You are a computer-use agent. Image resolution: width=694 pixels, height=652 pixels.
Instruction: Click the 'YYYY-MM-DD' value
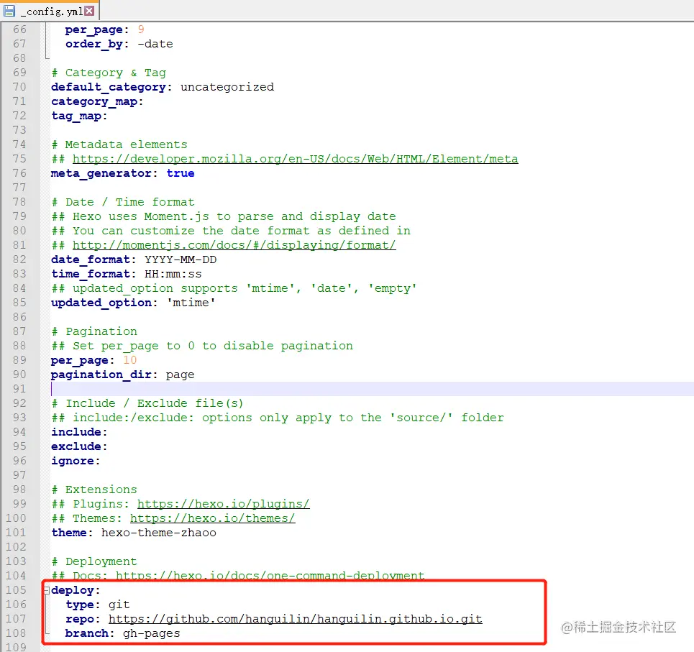pos(180,260)
